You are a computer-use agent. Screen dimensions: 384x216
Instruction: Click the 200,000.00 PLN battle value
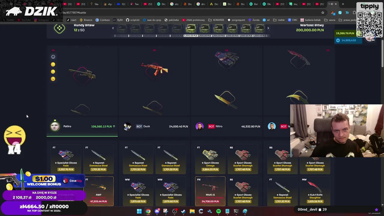coord(310,30)
